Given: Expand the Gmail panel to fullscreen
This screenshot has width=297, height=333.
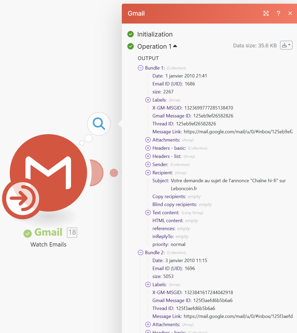Looking at the screenshot, I should tap(266, 13).
